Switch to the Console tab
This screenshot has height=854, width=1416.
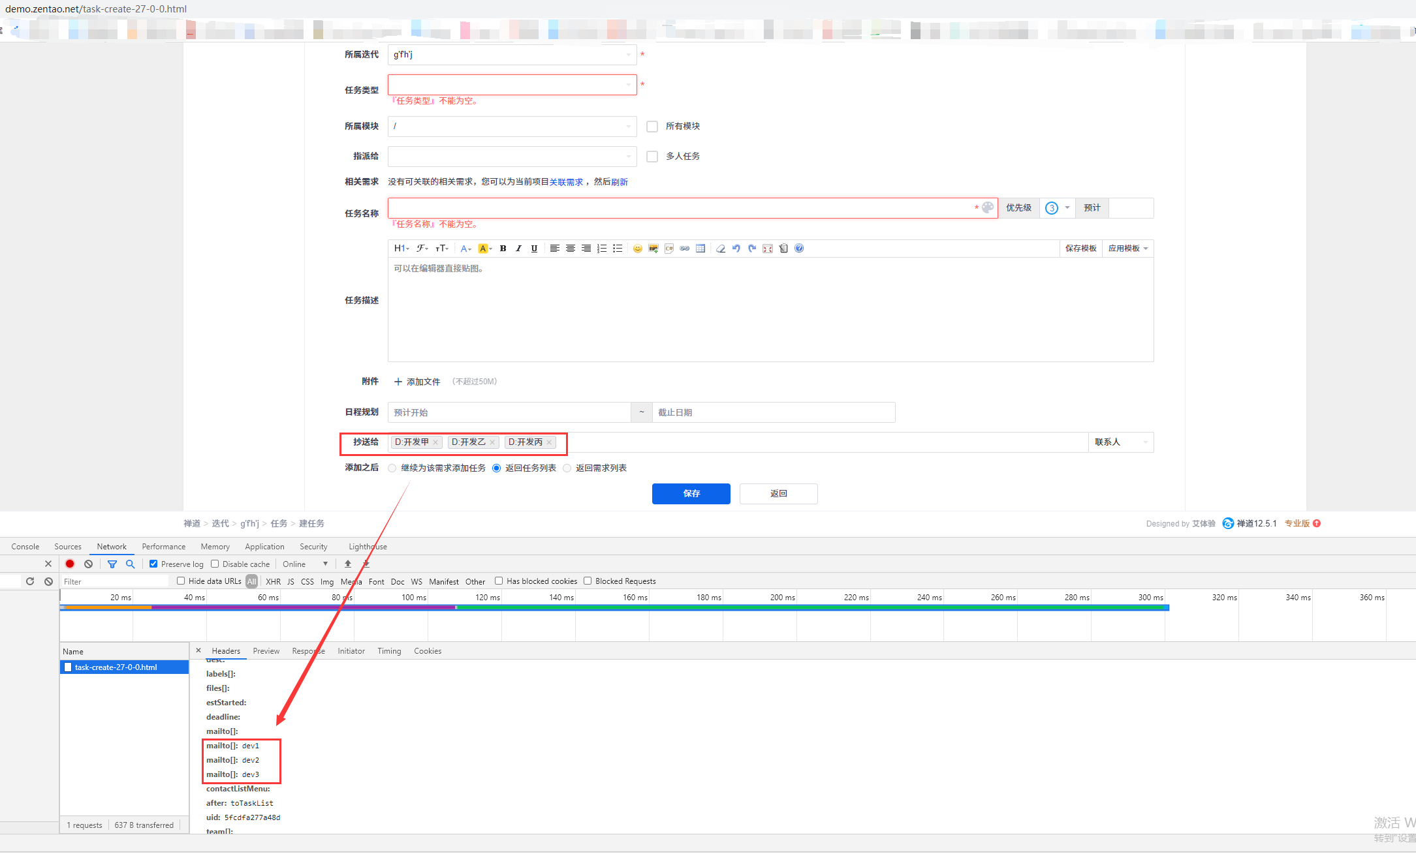tap(25, 547)
